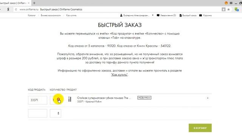The image size is (242, 136).
Task: Click the КОД ПРОДУКТА column label
Action: click(37, 90)
